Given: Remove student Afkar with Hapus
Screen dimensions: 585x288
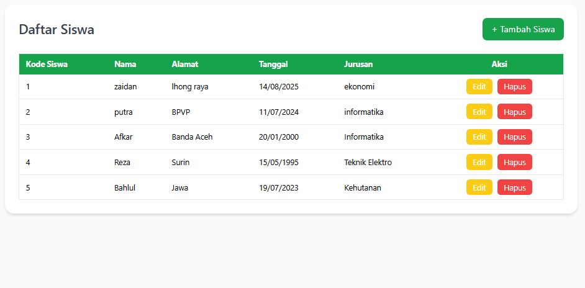Looking at the screenshot, I should point(514,137).
